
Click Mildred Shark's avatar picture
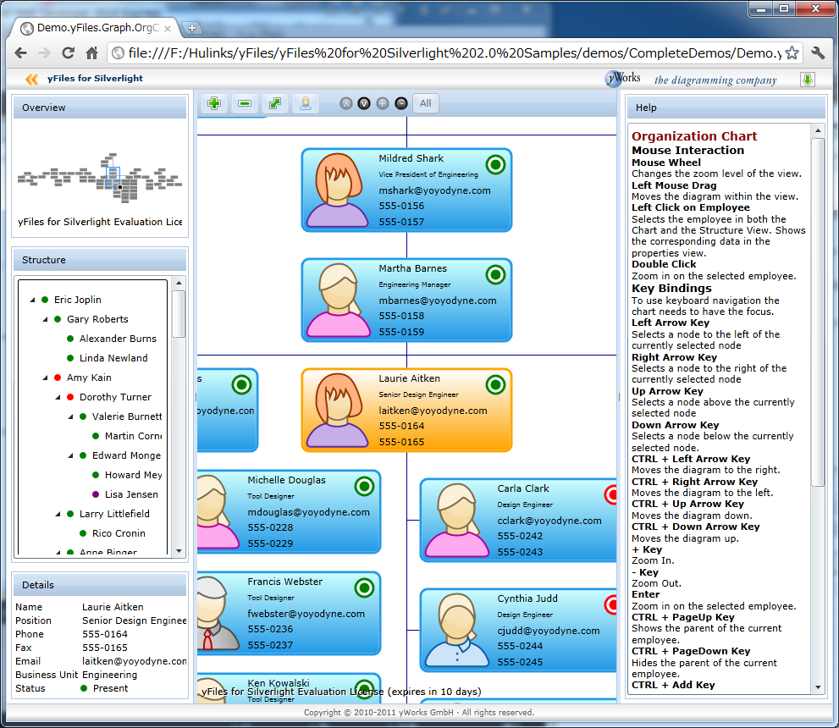337,190
